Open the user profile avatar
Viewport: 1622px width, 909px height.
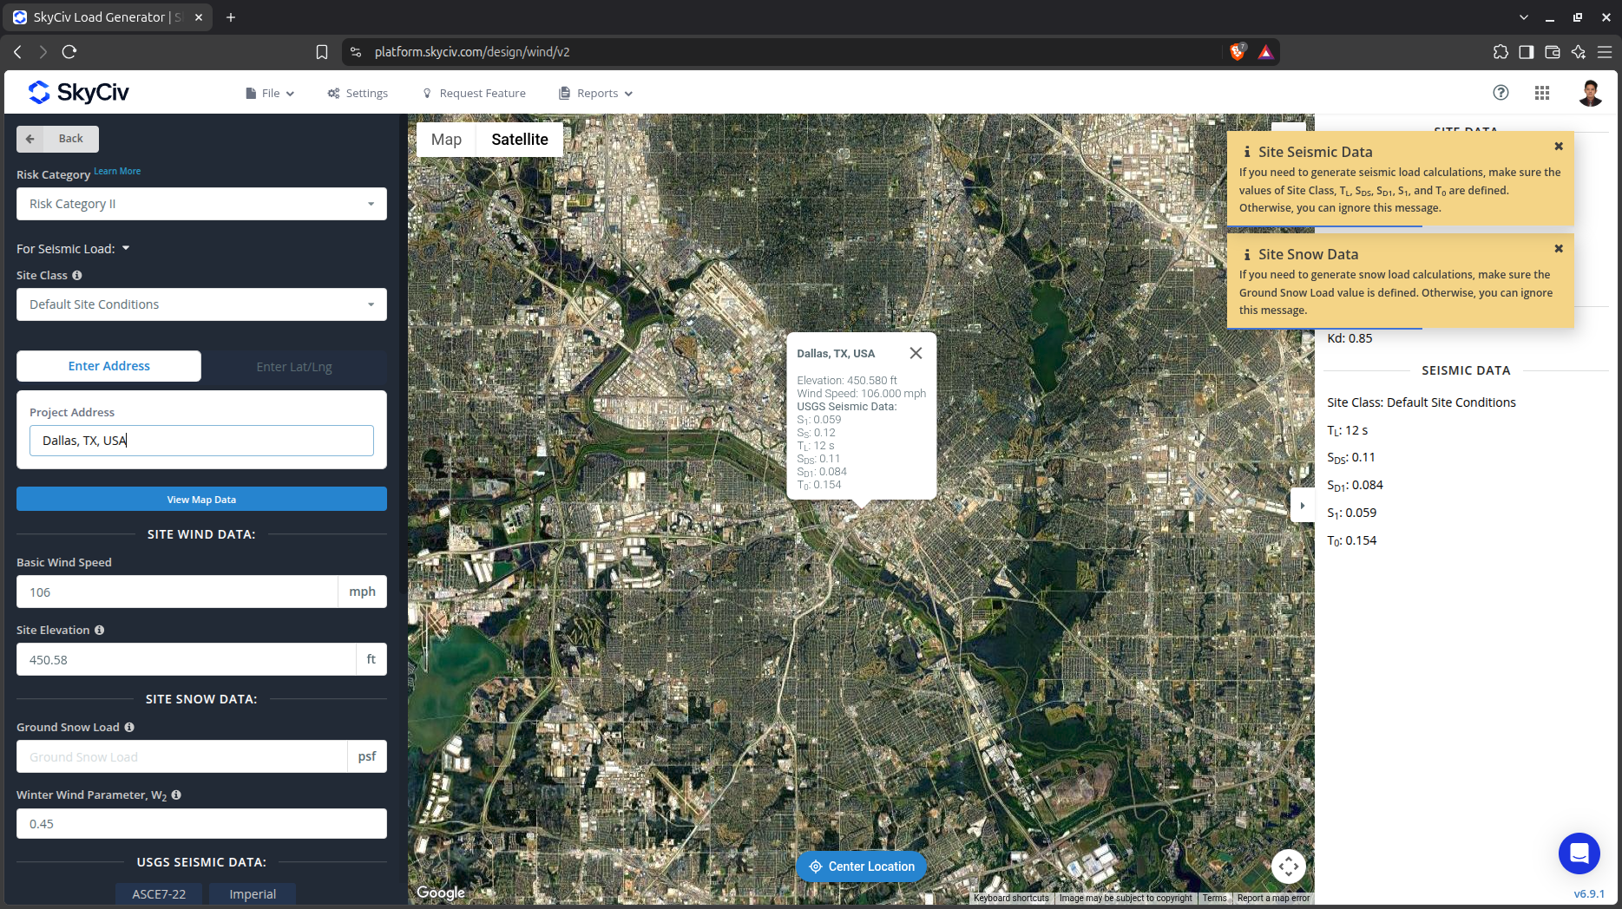tap(1590, 93)
